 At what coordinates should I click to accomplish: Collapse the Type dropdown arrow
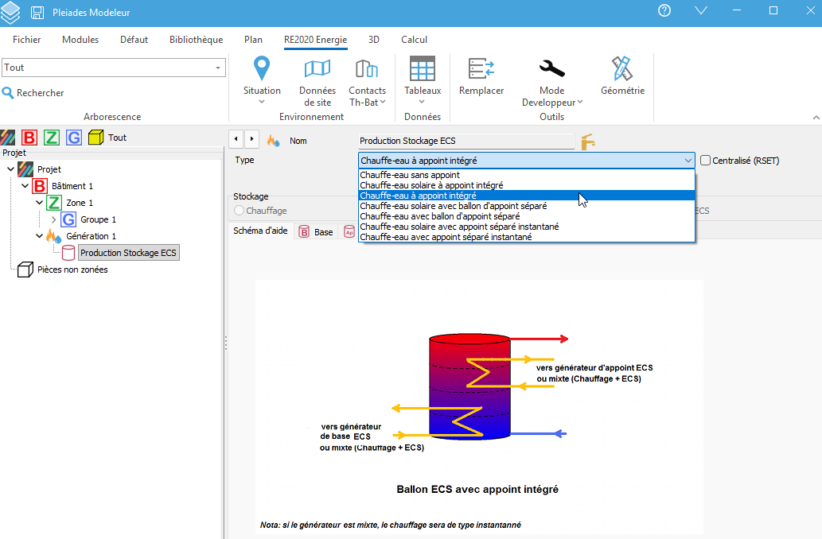(688, 161)
